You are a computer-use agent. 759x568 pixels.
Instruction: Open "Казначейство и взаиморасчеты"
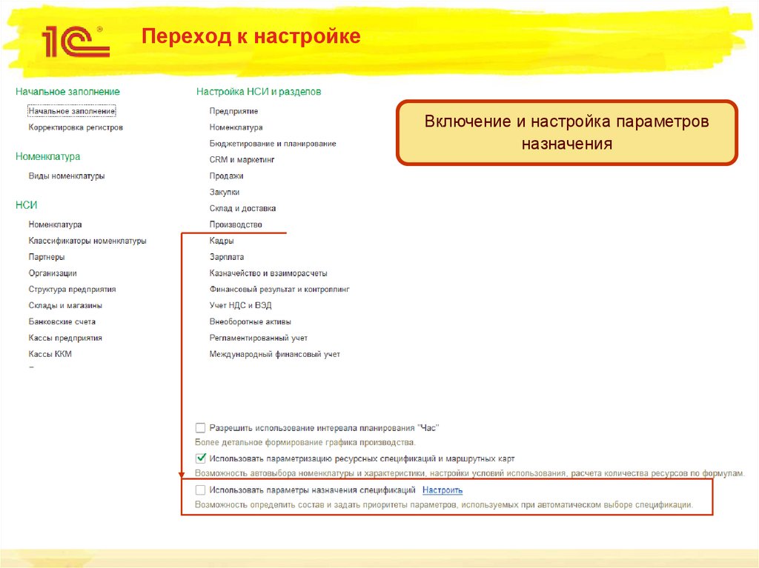coord(270,273)
